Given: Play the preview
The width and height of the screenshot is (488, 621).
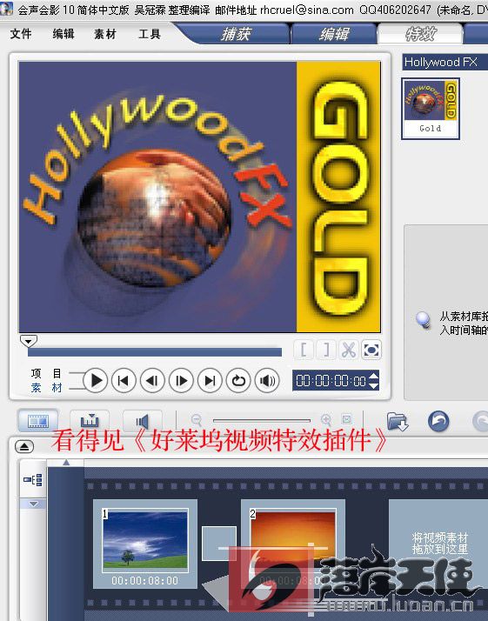Looking at the screenshot, I should (96, 381).
